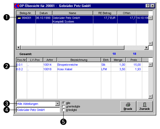This screenshot has width=160, height=129.
Task: Click the Gebrüder Petz GmbH text field
Action: 38,110
